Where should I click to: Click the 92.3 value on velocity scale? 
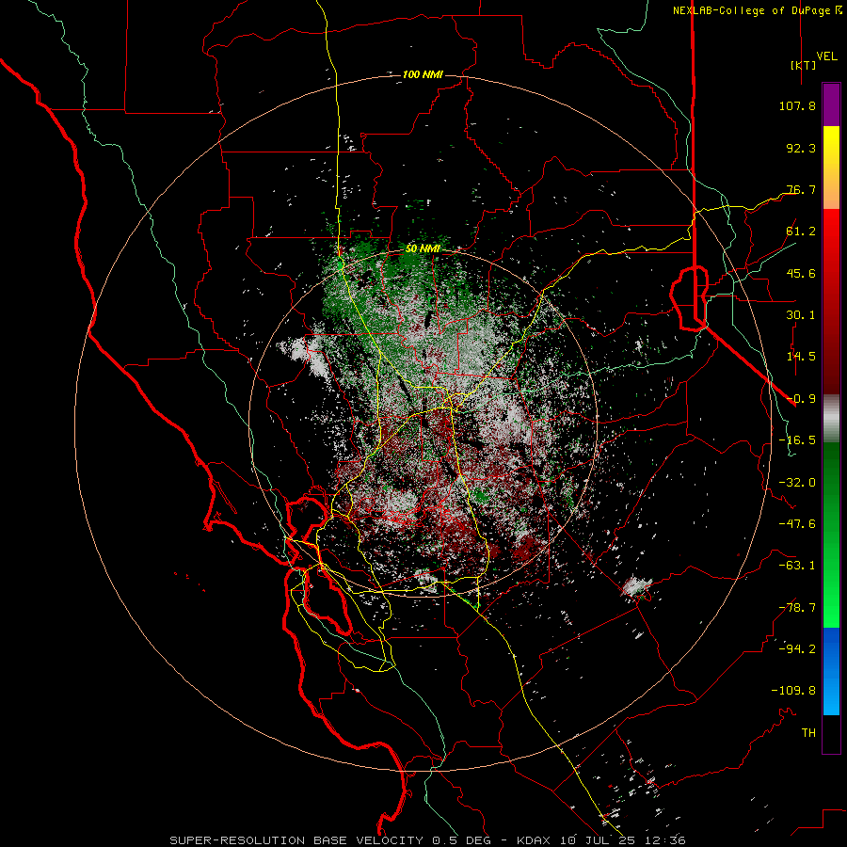coord(801,148)
